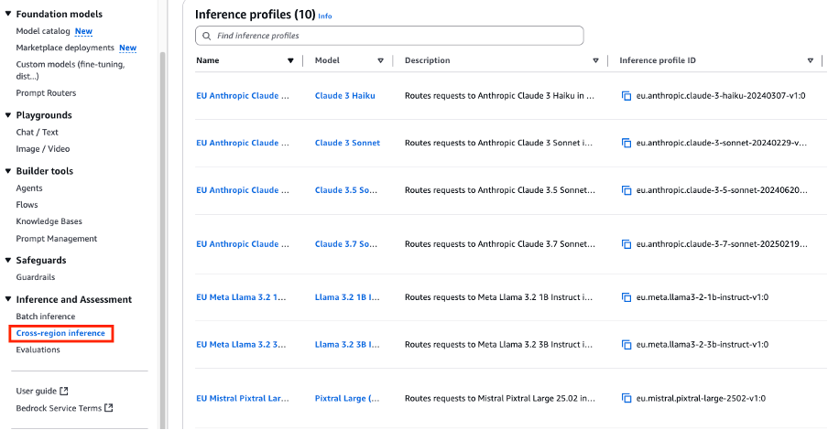Copy the llama3-2-3b-instruct profile ID

[626, 345]
